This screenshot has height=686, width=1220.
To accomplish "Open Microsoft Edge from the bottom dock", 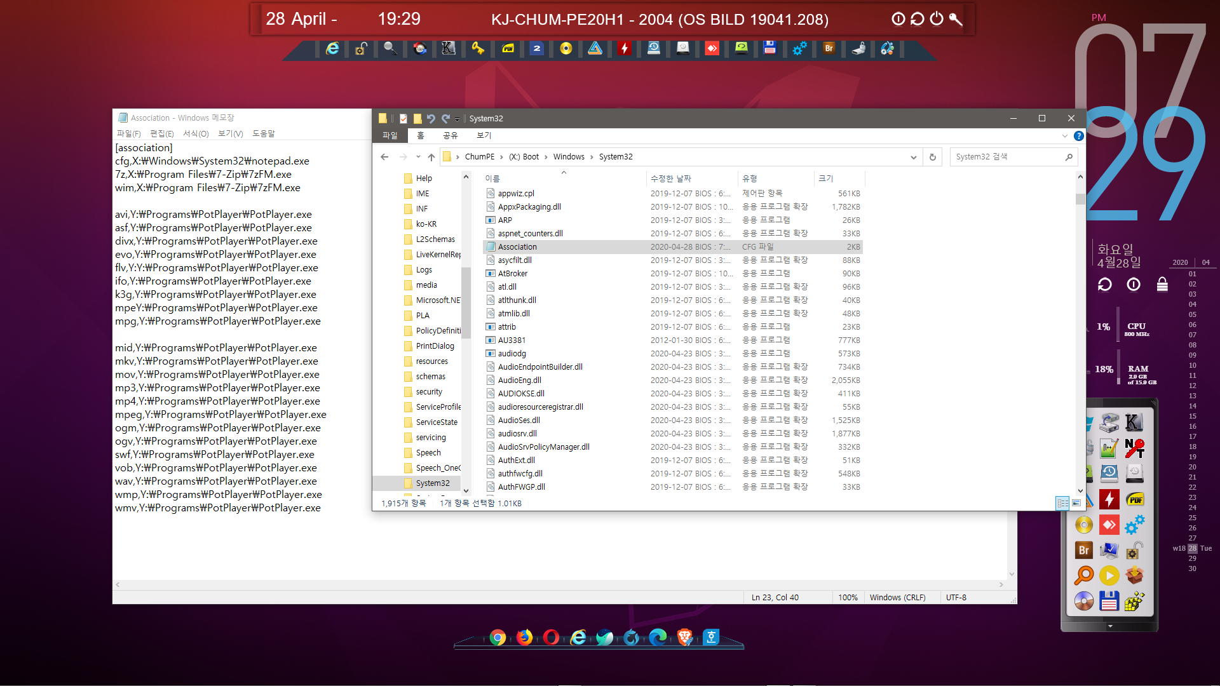I will coord(658,638).
